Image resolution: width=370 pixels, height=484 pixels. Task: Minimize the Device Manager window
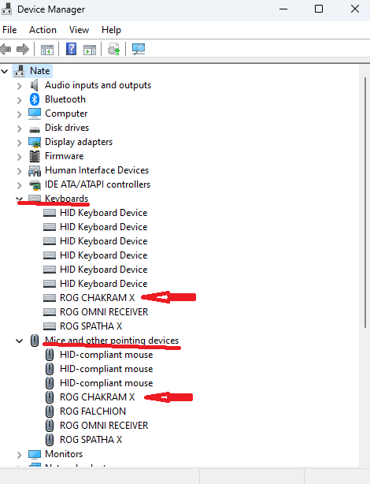(x=283, y=9)
